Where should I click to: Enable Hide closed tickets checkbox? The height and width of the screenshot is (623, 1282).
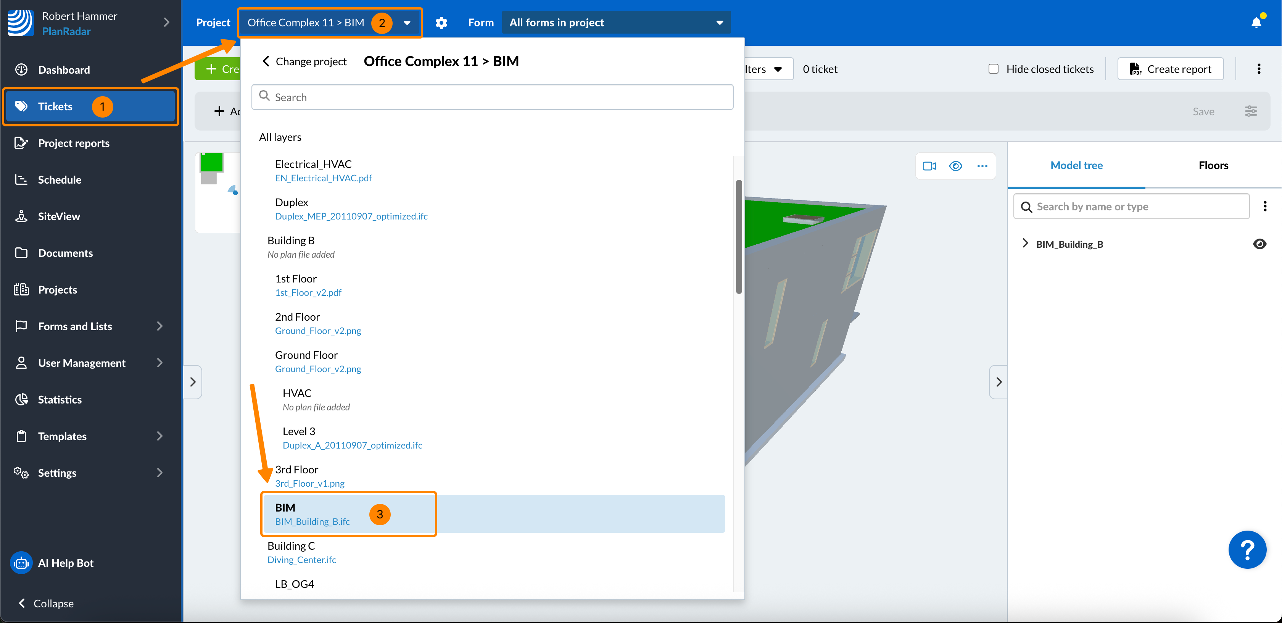993,69
